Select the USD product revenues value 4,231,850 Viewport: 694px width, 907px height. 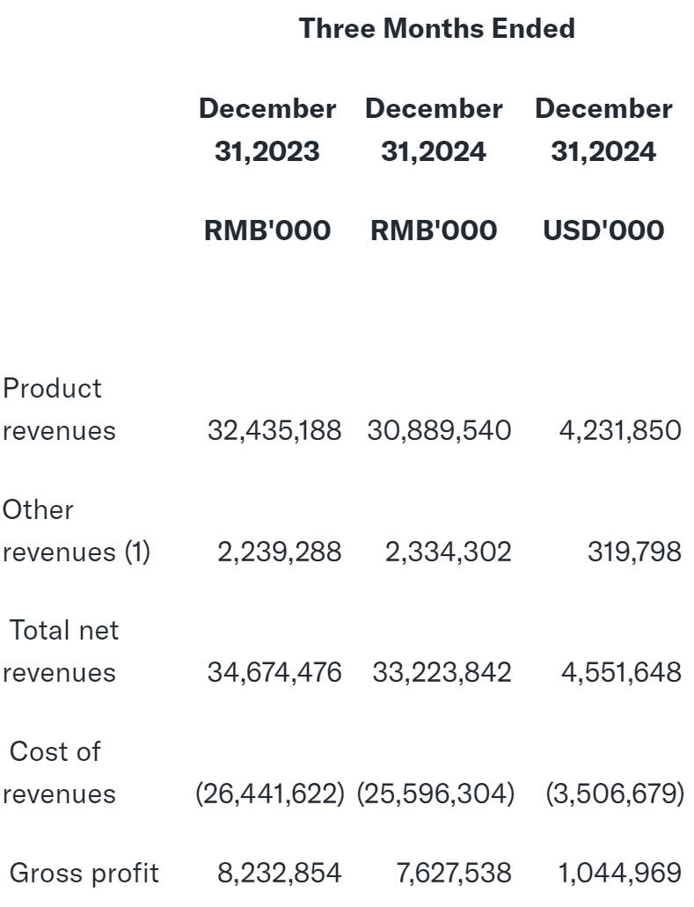tap(619, 430)
